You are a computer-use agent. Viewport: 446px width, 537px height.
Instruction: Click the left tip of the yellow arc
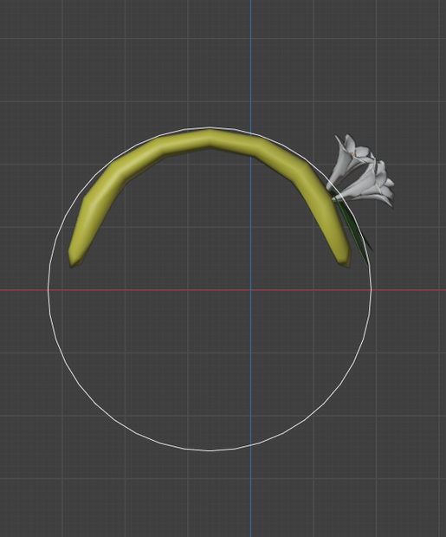[x=74, y=262]
